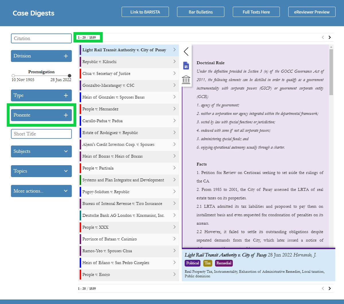Click the chevron beside People v. XXX
344x304 pixels.
point(174,227)
